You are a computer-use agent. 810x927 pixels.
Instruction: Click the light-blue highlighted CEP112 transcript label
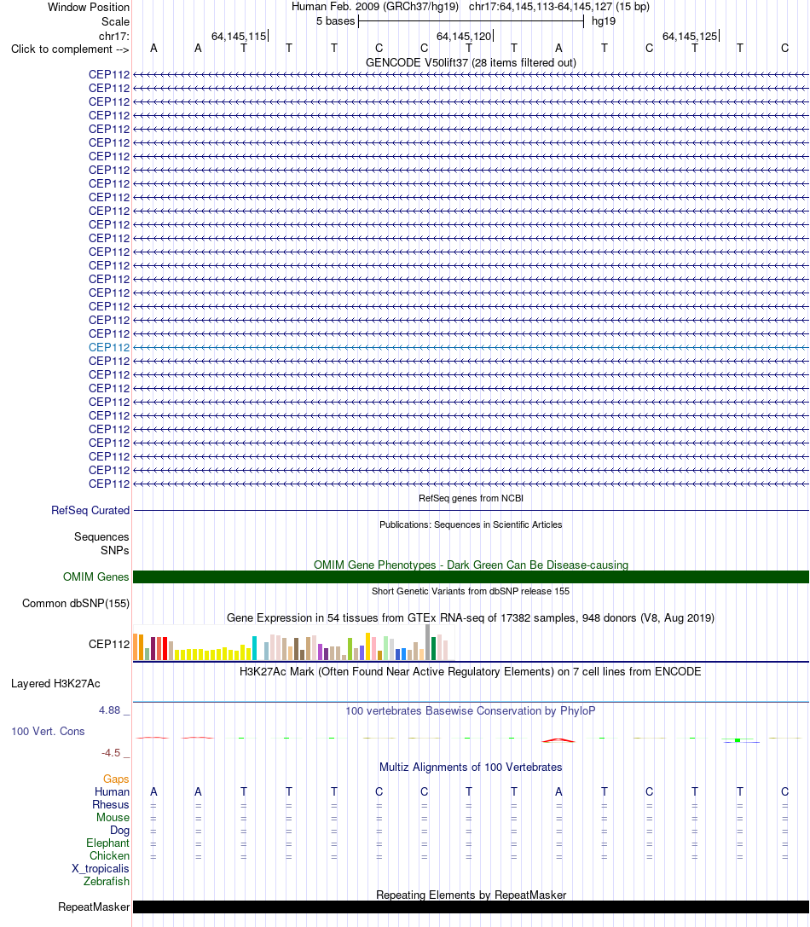pyautogui.click(x=109, y=348)
